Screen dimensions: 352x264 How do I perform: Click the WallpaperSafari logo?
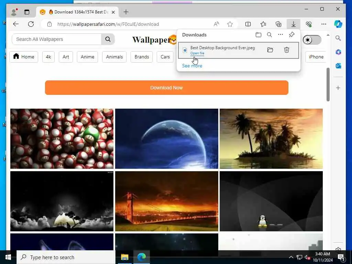pyautogui.click(x=154, y=40)
